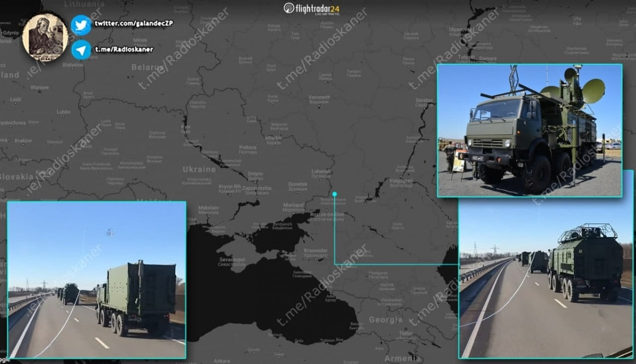The width and height of the screenshot is (636, 364).
Task: Open the t.me/Radioskaner link
Action: [125, 50]
